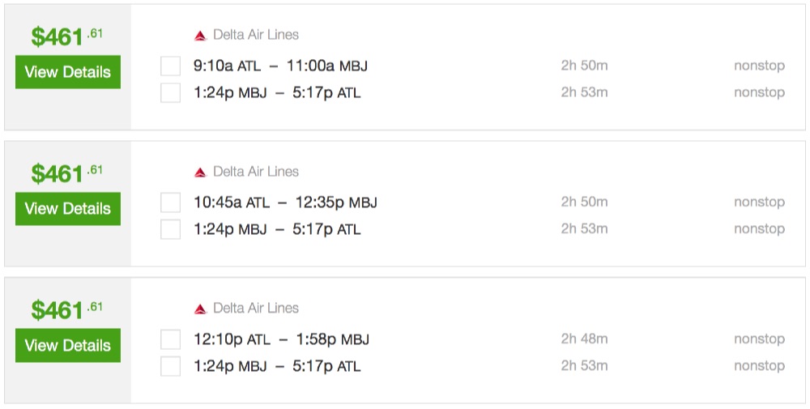Open View Details for the 10:45a itinerary
Image resolution: width=810 pixels, height=409 pixels.
pyautogui.click(x=68, y=209)
